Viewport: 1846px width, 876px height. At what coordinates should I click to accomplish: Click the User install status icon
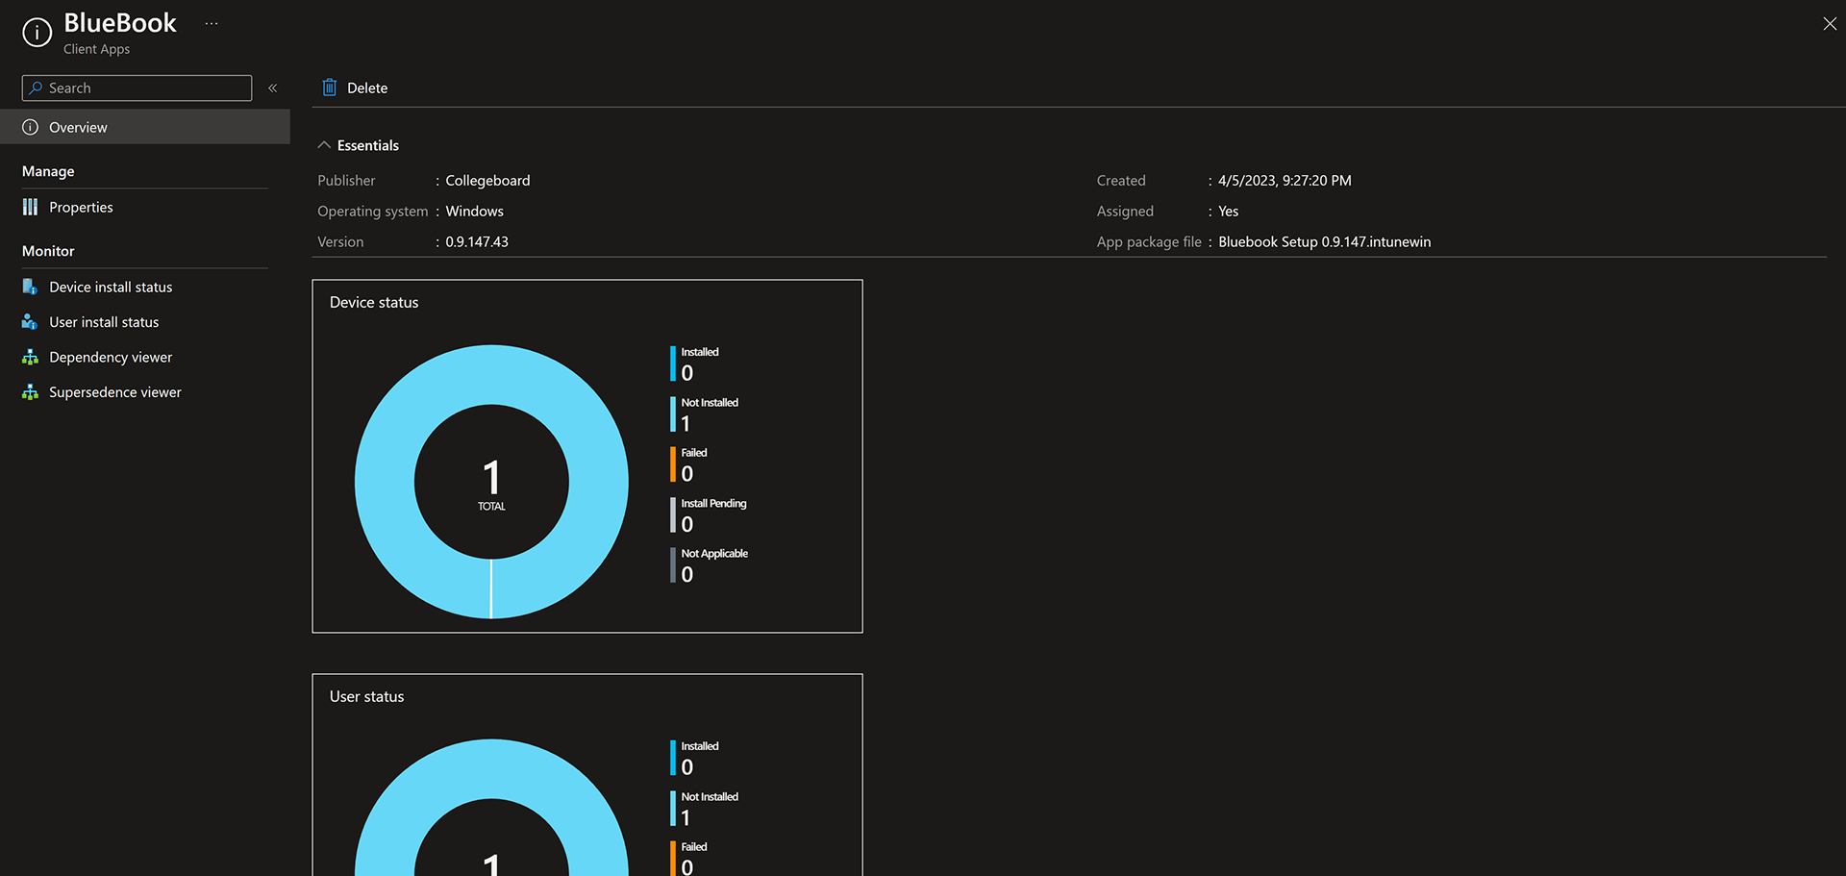pyautogui.click(x=30, y=322)
